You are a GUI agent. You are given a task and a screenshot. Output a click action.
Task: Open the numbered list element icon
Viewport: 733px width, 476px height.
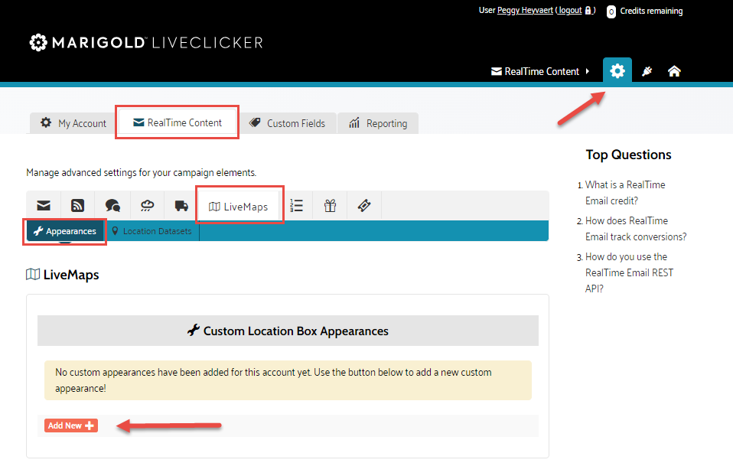[297, 206]
